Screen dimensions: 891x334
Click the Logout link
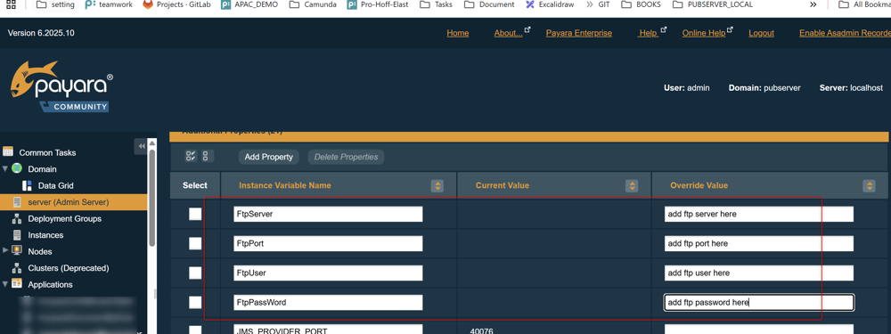pyautogui.click(x=761, y=33)
